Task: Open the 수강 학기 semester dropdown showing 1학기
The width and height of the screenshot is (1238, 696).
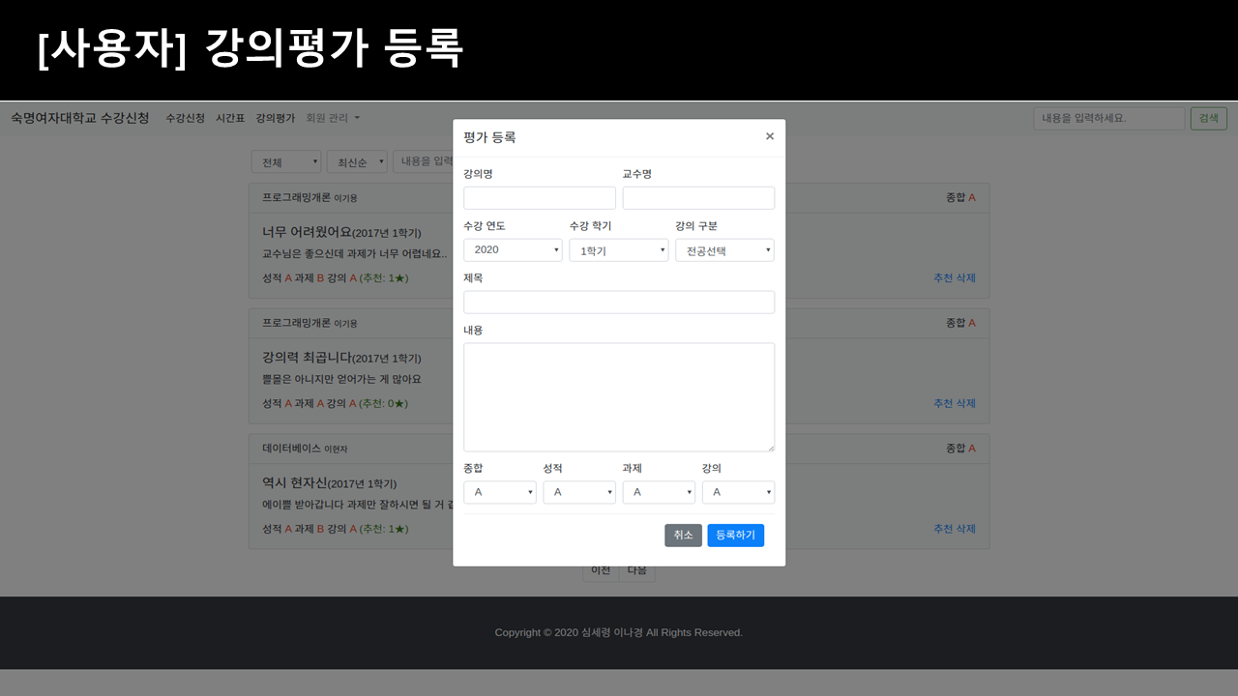Action: point(619,249)
